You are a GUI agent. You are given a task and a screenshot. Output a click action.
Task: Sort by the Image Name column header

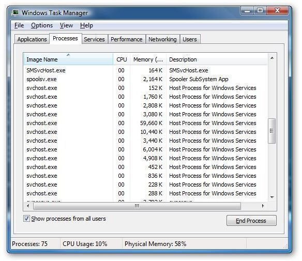click(68, 59)
